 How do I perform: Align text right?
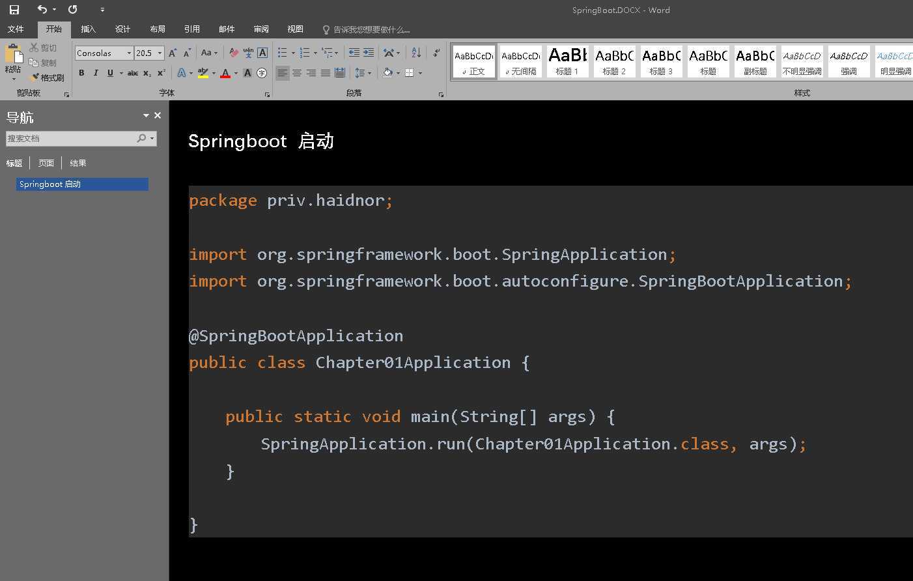[x=311, y=73]
